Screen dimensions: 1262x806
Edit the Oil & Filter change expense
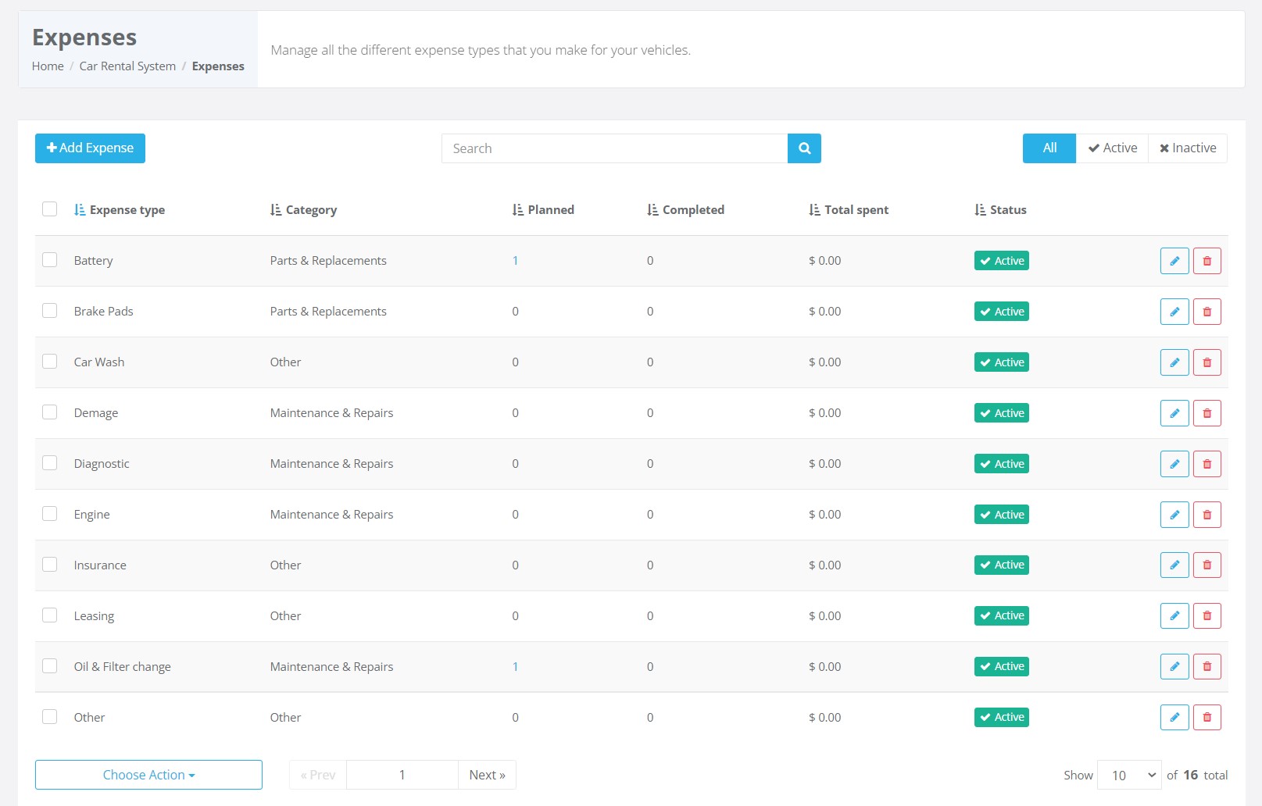1174,667
